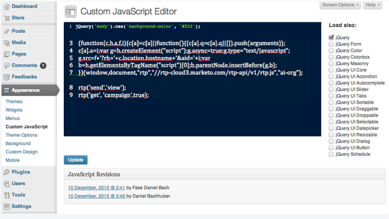Click the Pages icon in sidebar

coord(7,54)
